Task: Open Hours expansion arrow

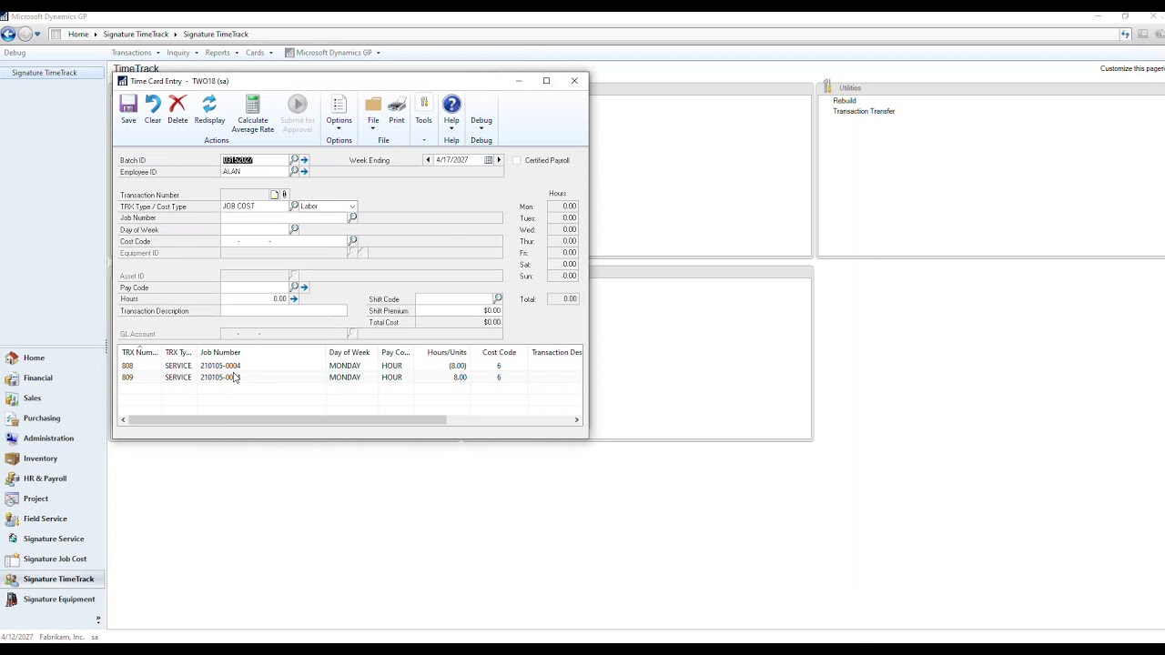Action: [x=293, y=299]
